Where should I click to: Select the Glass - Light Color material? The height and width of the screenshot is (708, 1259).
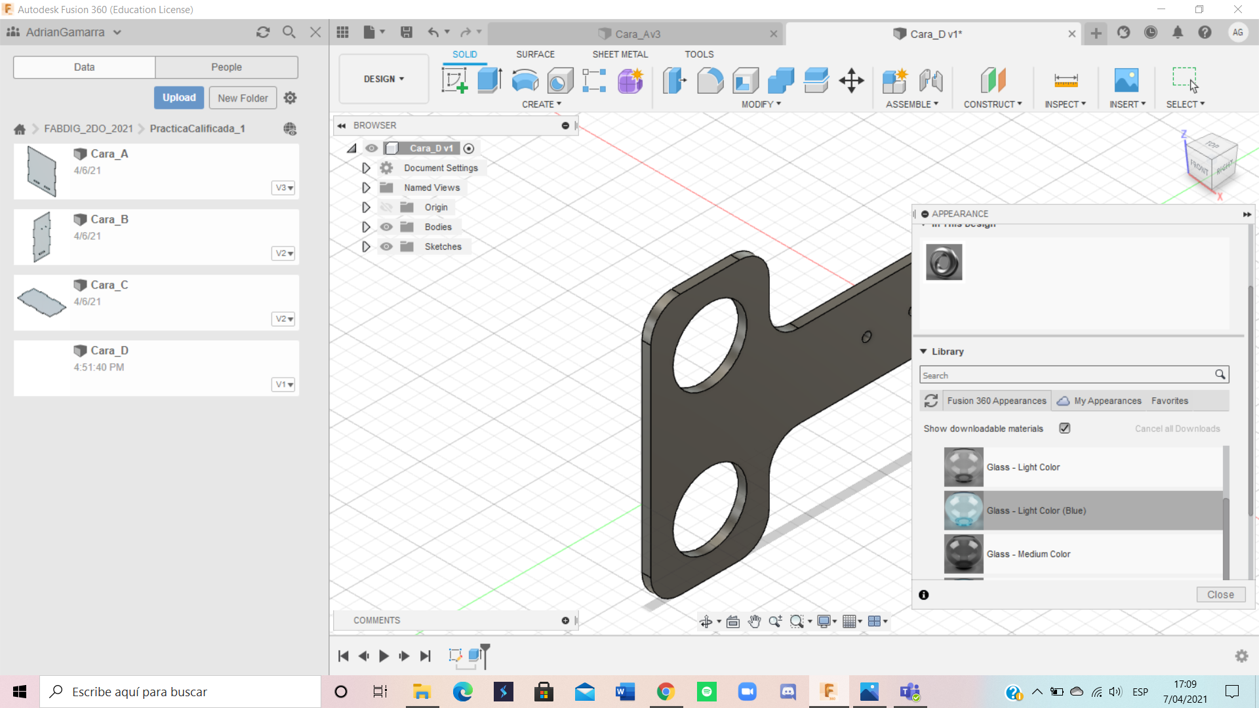[1083, 467]
